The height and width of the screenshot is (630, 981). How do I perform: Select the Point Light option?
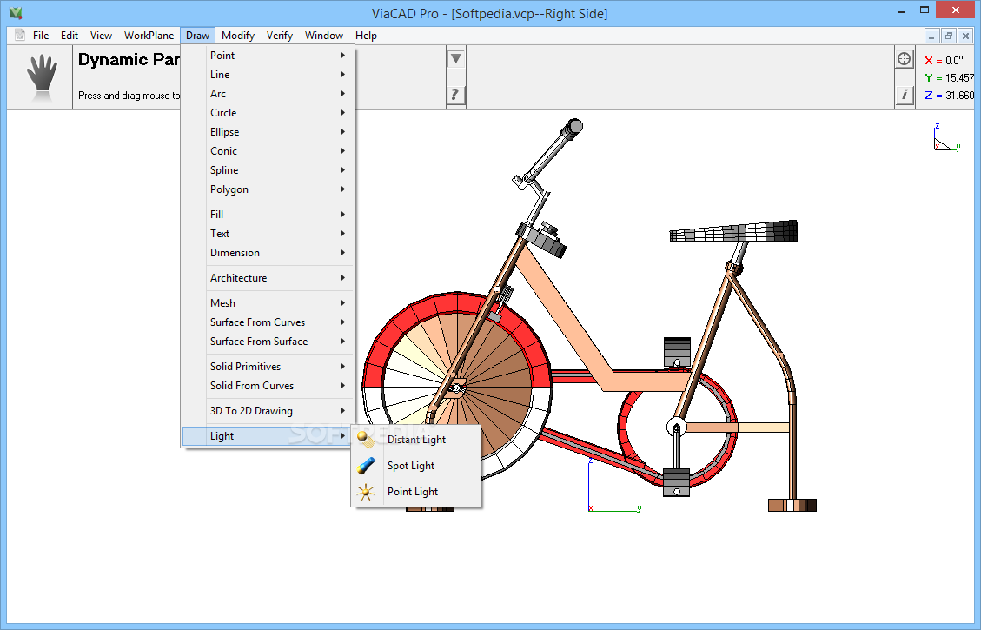pos(416,492)
